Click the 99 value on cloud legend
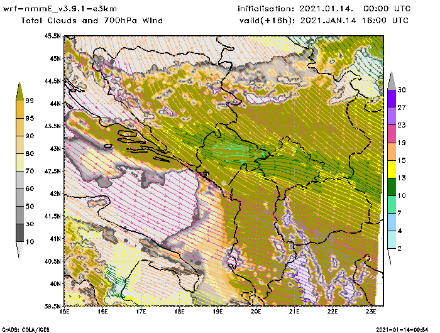The height and width of the screenshot is (333, 440). point(30,101)
